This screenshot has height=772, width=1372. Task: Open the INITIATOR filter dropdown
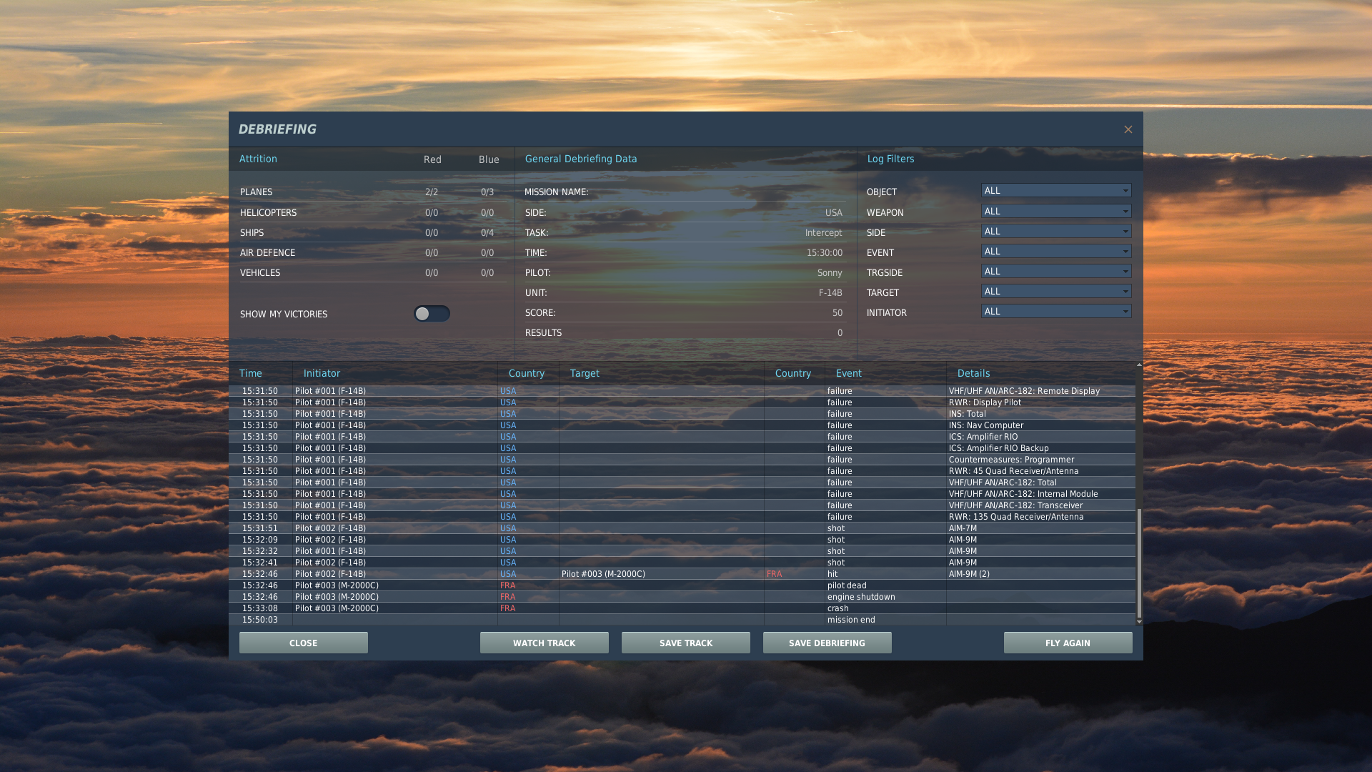point(1056,312)
